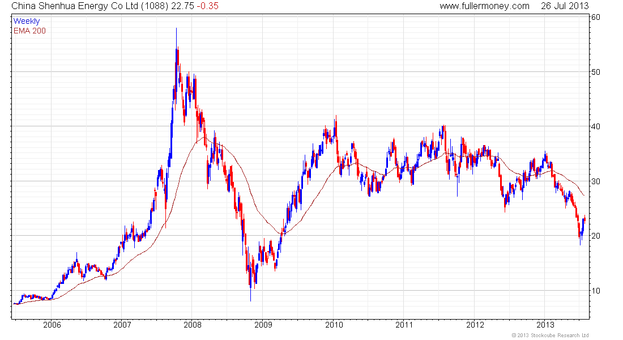Click the 2011 label on the time axis
The image size is (623, 340).
coord(404,325)
